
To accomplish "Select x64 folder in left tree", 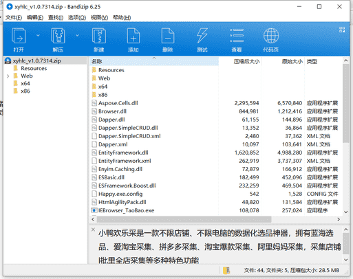I will 25,83.
